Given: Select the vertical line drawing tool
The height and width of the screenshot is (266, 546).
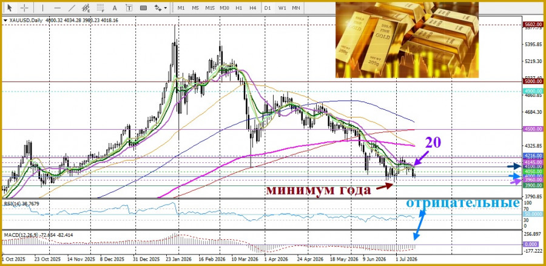Looking at the screenshot, I should 43,8.
